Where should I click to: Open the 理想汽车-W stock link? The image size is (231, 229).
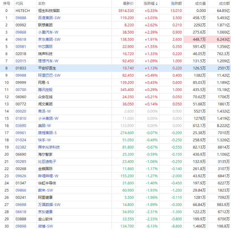pyautogui.click(x=48, y=61)
